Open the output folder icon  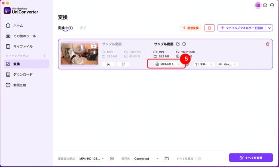pos(167,159)
